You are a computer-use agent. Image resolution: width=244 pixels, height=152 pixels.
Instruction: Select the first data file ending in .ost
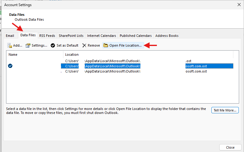click(x=120, y=61)
